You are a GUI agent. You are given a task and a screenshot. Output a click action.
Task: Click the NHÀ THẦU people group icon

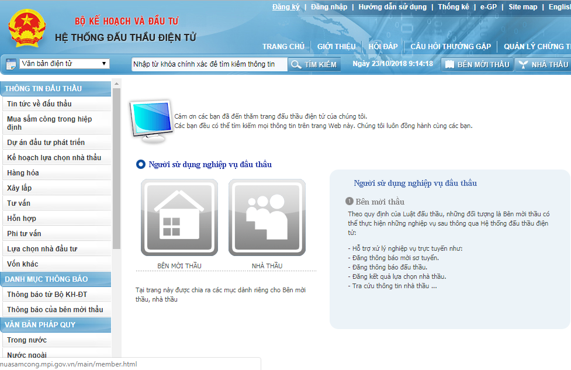click(x=267, y=217)
